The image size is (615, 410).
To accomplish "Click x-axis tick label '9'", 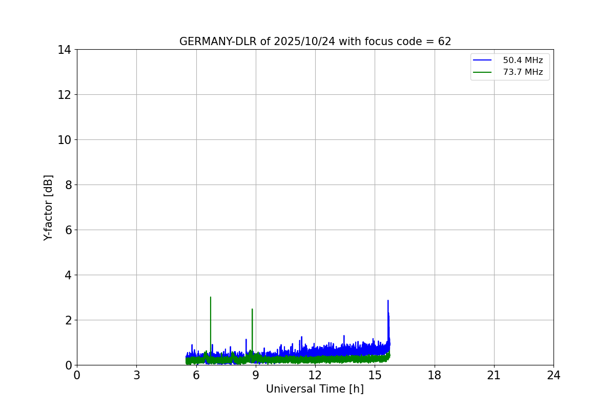I will pyautogui.click(x=256, y=376).
